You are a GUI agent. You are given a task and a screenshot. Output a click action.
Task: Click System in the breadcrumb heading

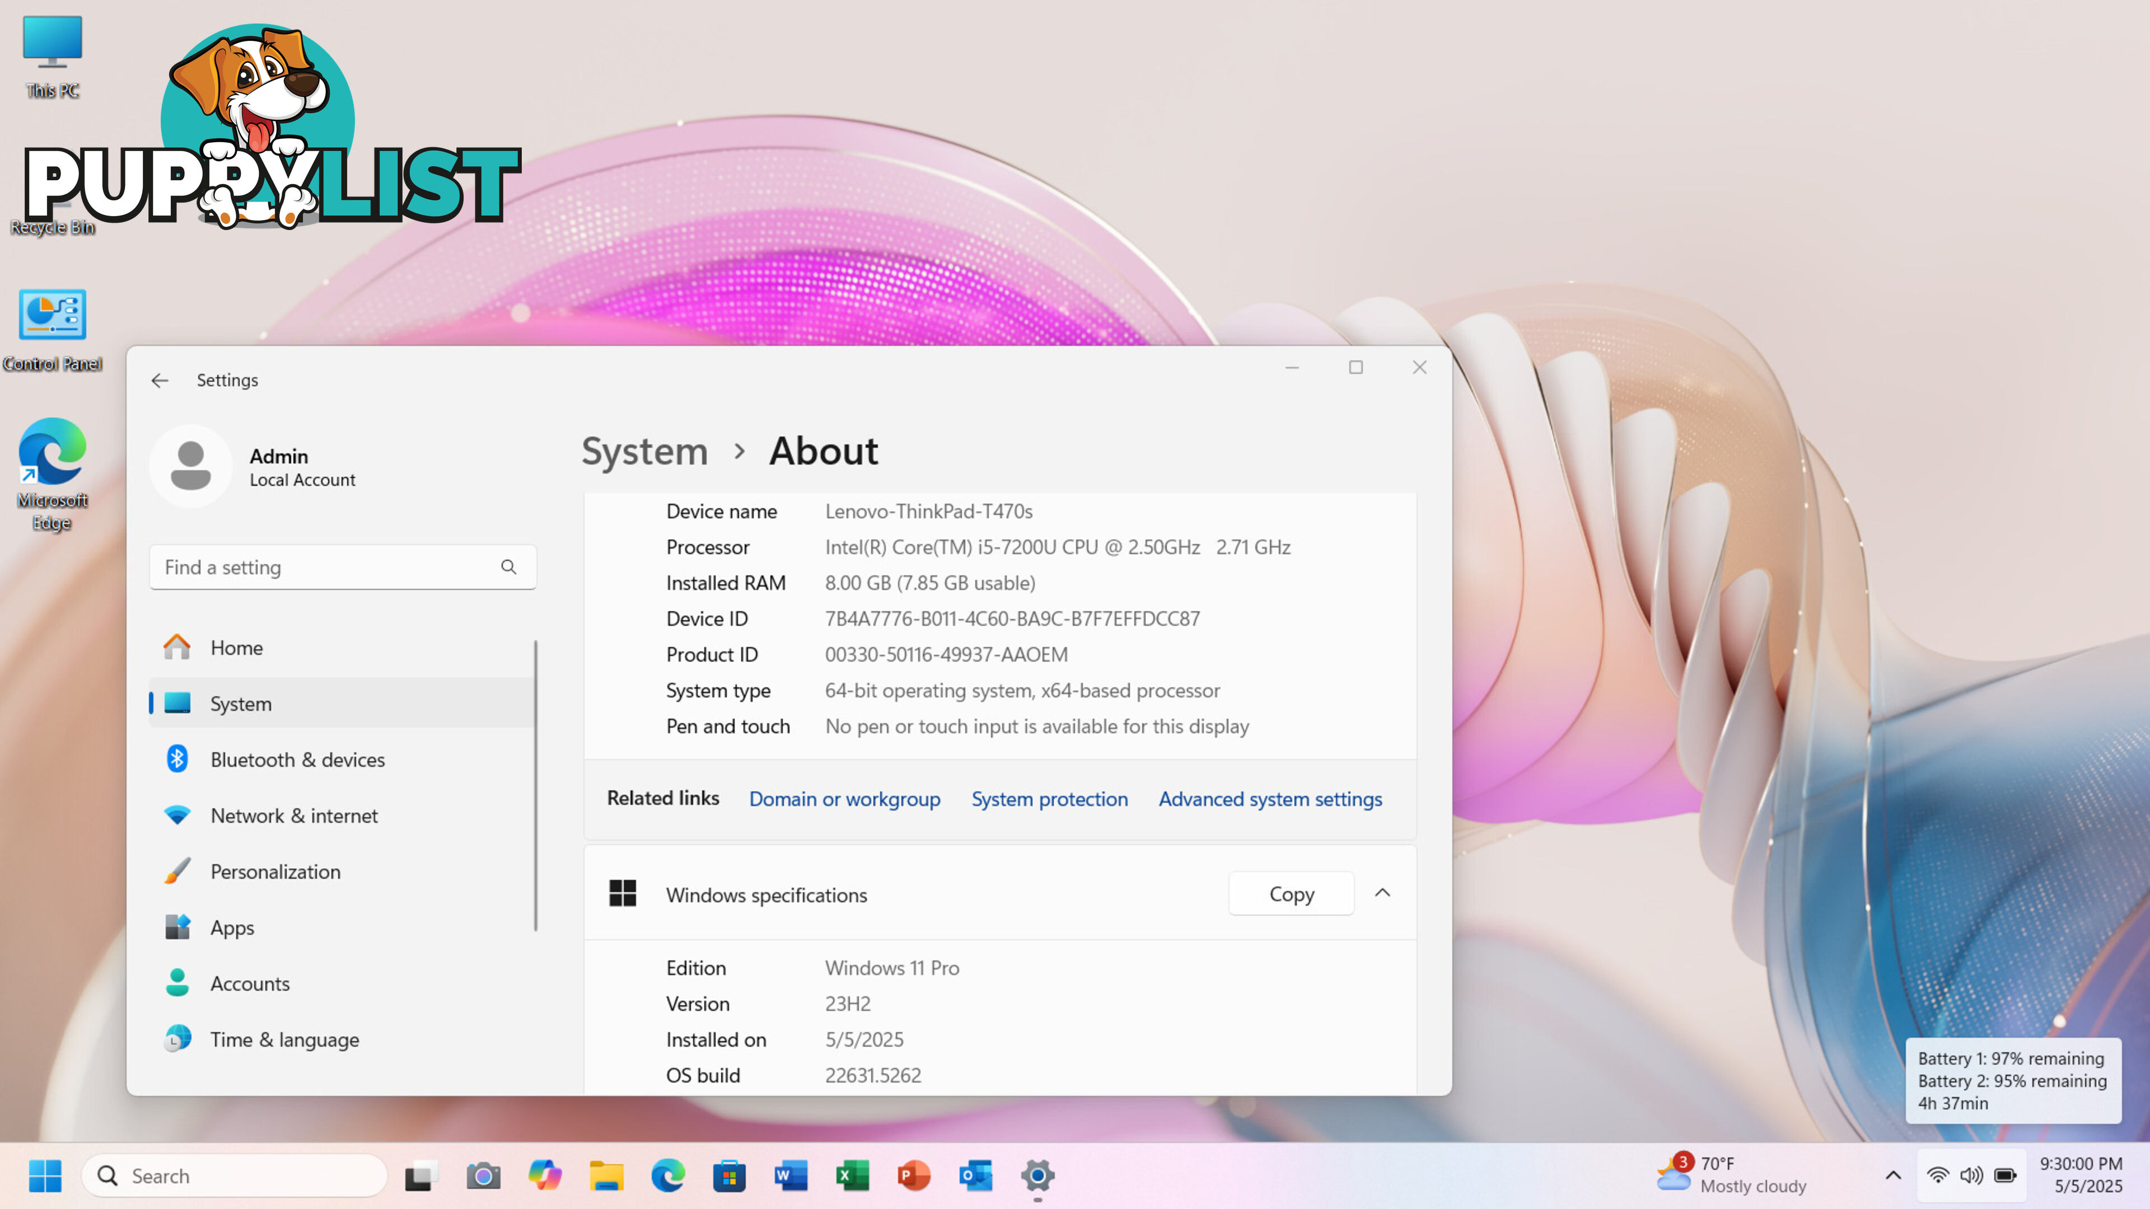[x=644, y=451]
